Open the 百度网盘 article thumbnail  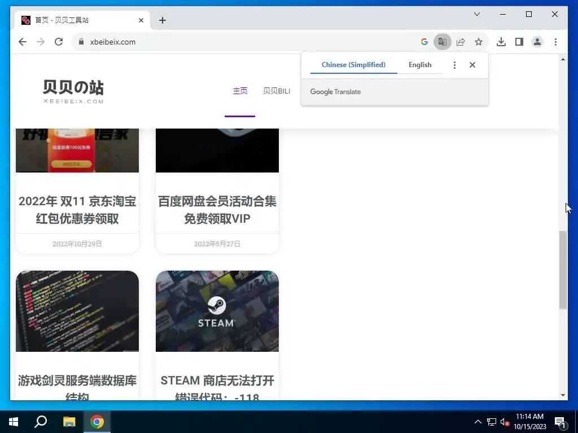[x=217, y=150]
